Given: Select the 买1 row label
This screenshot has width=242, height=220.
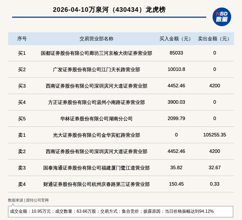Looking at the screenshot, I should point(22,53).
